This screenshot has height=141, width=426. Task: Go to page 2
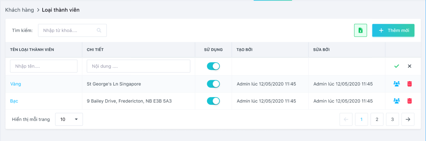(x=377, y=119)
